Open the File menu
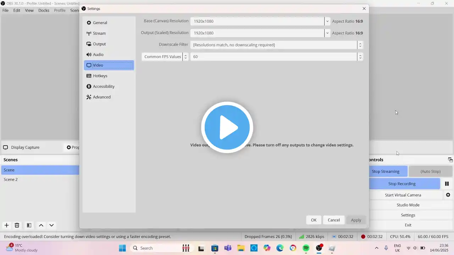 coord(5,10)
